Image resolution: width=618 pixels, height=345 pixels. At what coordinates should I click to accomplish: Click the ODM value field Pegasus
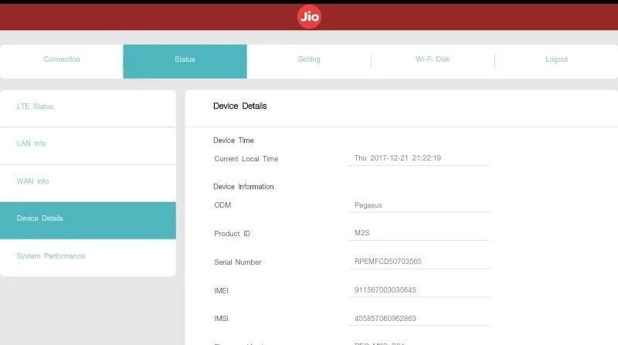(x=419, y=205)
